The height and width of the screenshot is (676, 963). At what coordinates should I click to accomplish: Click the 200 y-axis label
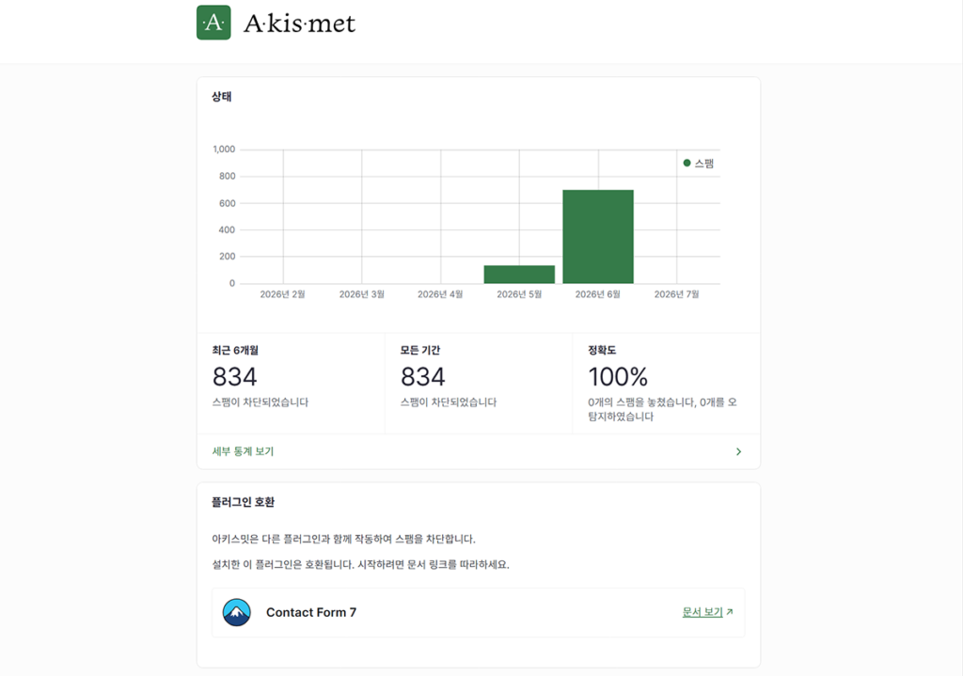(228, 257)
